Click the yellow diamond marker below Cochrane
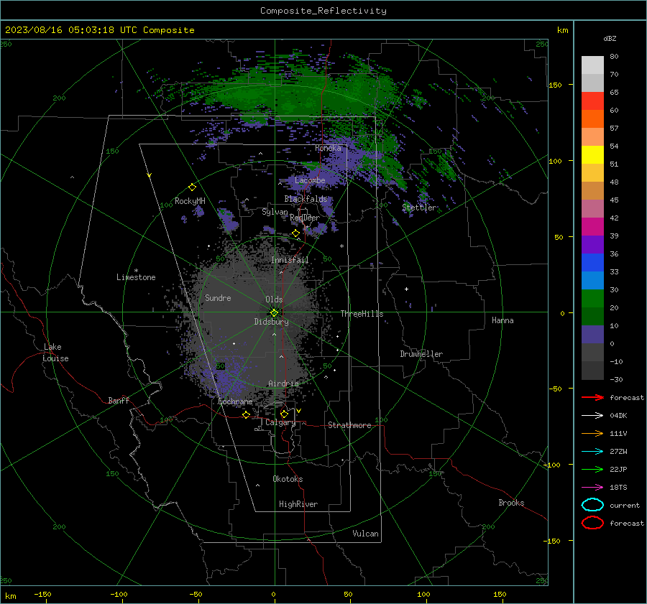The width and height of the screenshot is (647, 604). (246, 414)
